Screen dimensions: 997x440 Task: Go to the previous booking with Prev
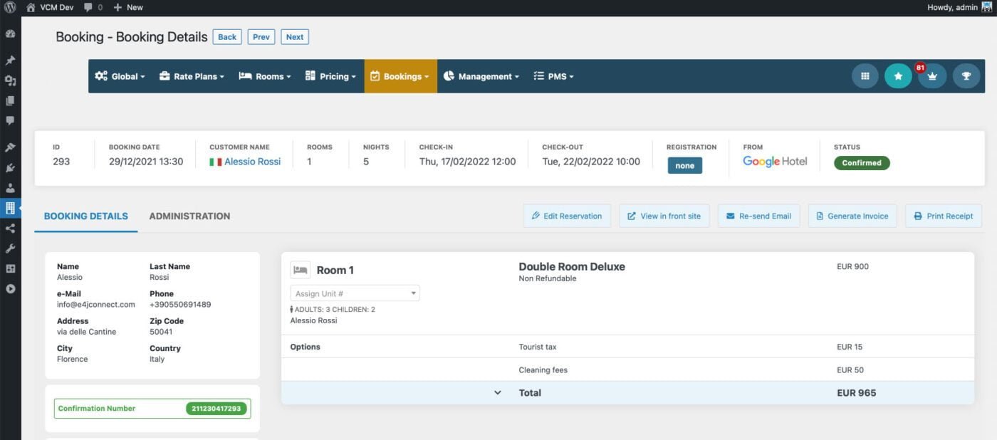click(261, 37)
